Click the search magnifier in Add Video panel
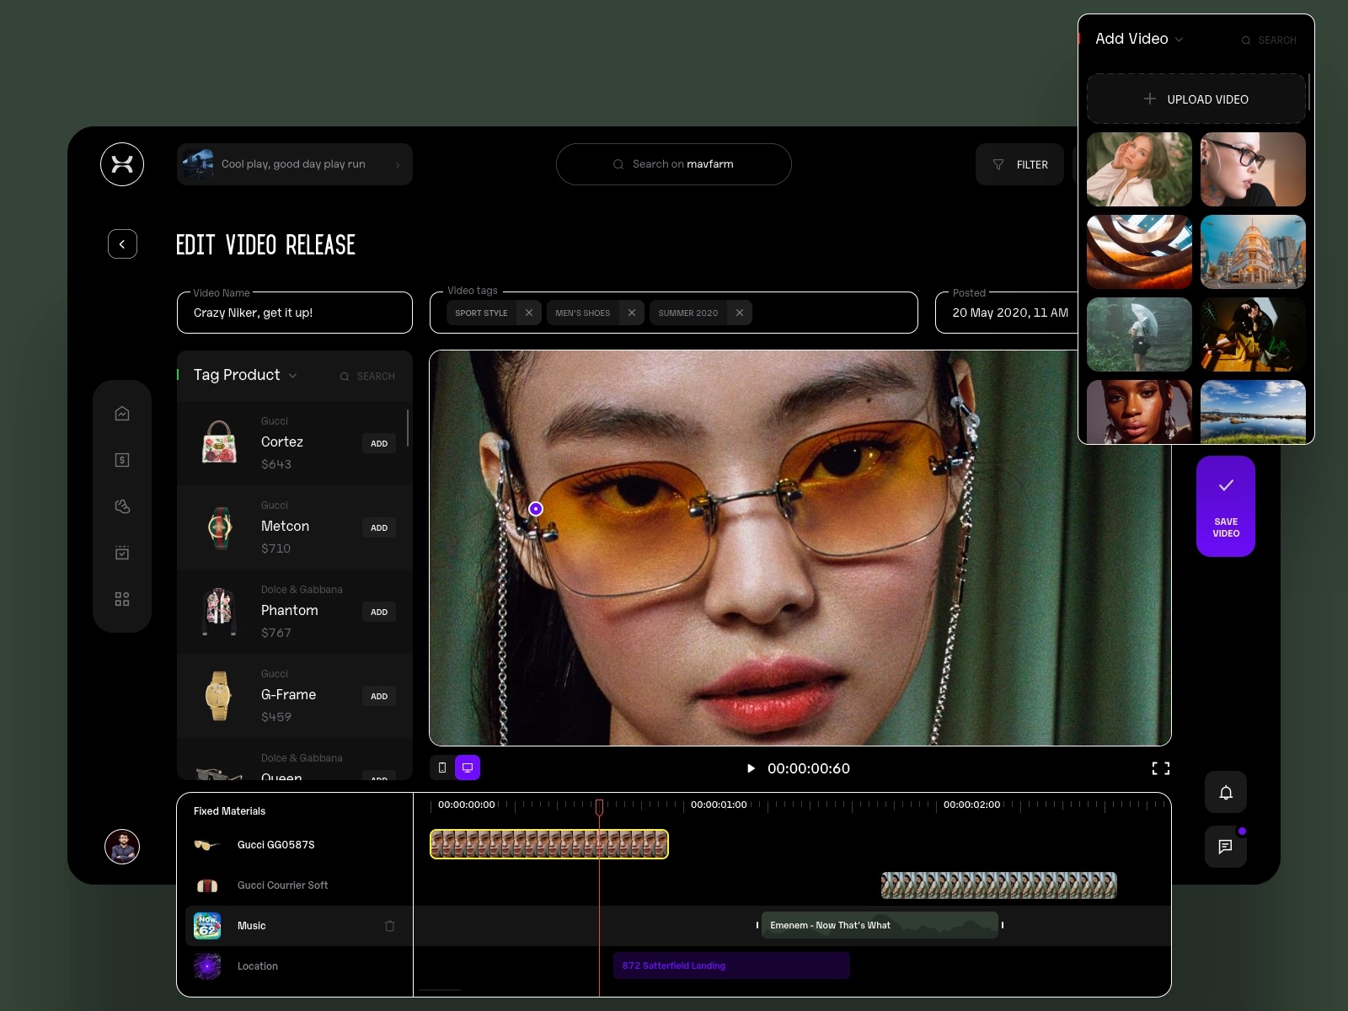 (x=1246, y=40)
